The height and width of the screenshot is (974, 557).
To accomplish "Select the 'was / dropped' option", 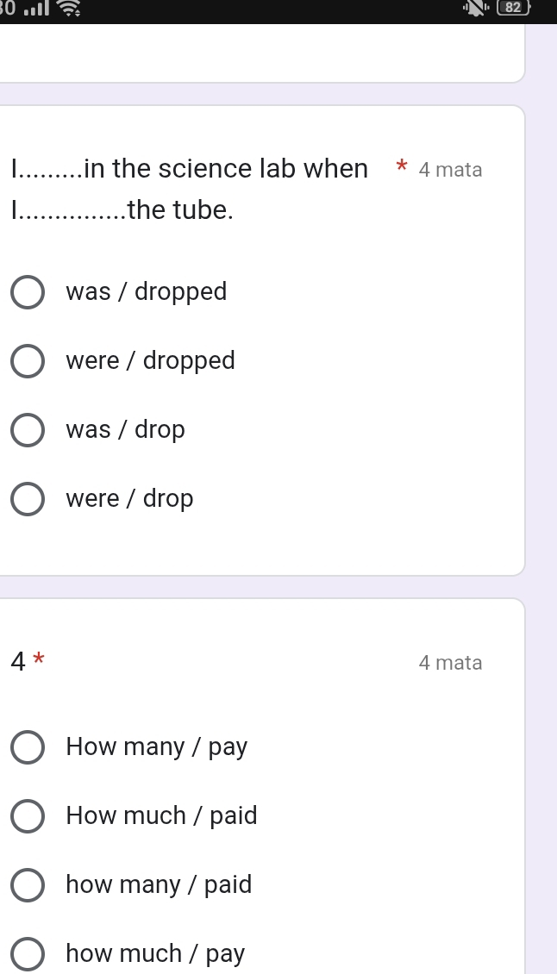I will coord(28,292).
